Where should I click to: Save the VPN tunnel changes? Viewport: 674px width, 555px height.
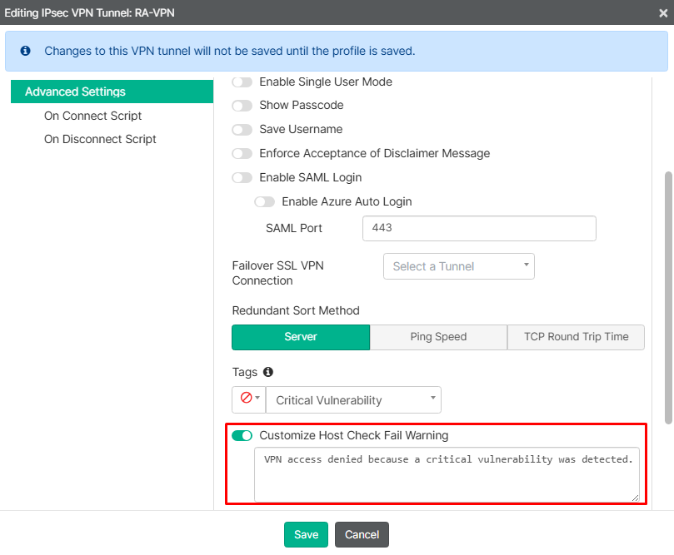click(x=305, y=534)
